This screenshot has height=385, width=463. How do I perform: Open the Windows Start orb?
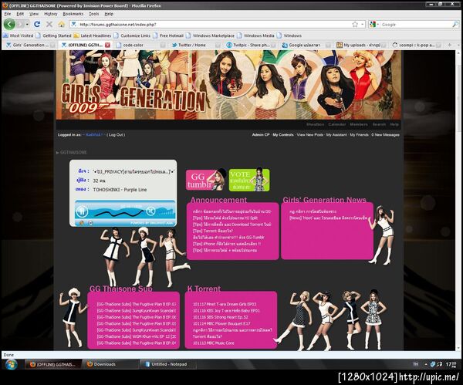pyautogui.click(x=11, y=364)
